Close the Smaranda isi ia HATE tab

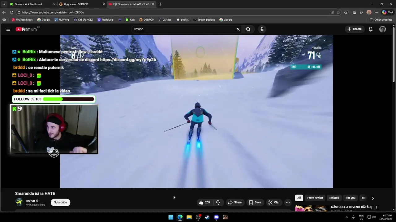pos(153,4)
